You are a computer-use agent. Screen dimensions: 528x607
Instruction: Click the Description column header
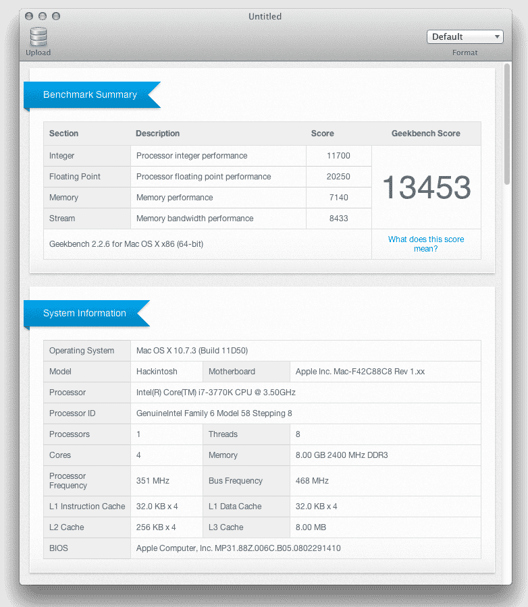coord(157,134)
